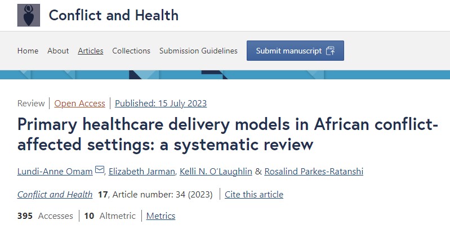
Task: Click the Conflict and Health journal logo
Action: [28, 15]
